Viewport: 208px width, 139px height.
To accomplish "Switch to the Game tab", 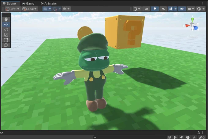I will 28,3.
